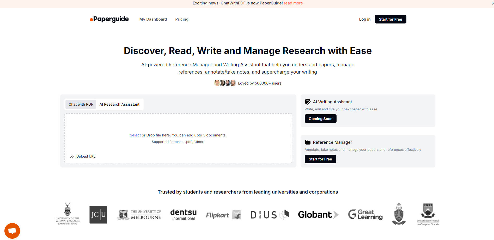Click the Dentsu International logo
This screenshot has width=494, height=240.
tap(184, 214)
